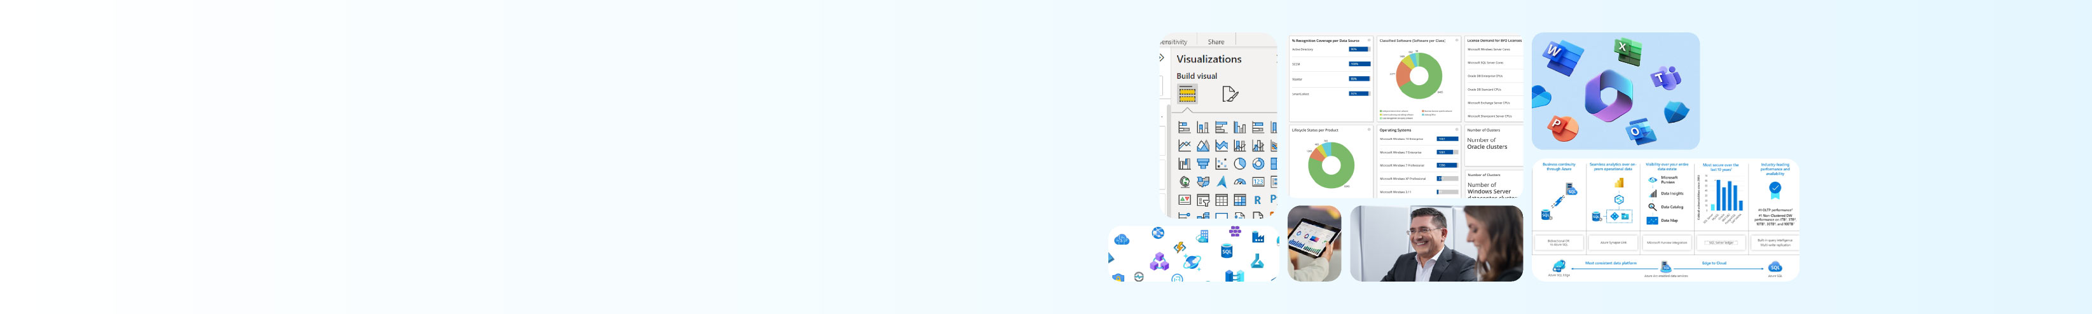Click the SCCM coverage bar

click(x=1359, y=64)
